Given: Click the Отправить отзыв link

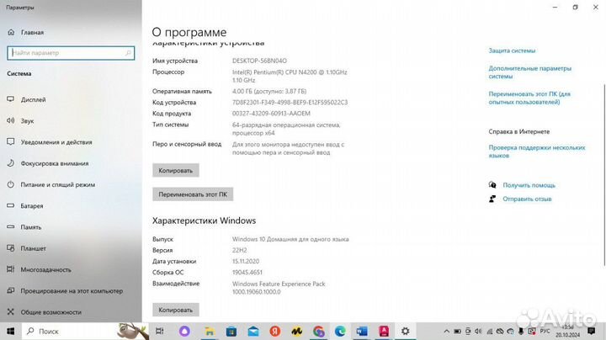Looking at the screenshot, I should coord(527,199).
